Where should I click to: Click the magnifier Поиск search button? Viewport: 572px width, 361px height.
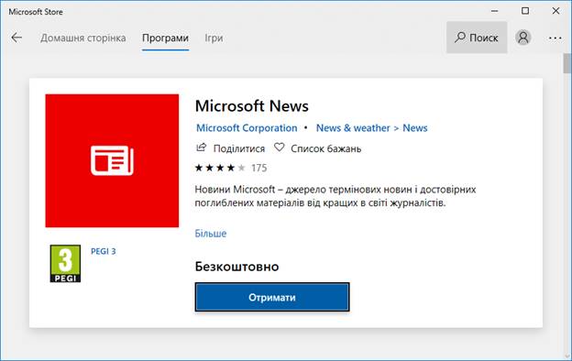[477, 38]
